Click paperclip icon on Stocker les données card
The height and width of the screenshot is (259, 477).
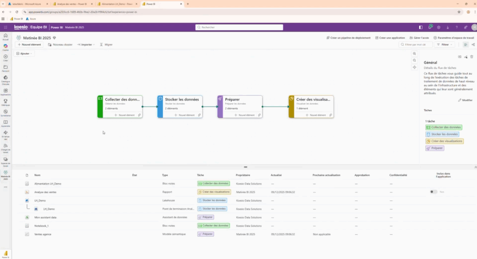[199, 115]
